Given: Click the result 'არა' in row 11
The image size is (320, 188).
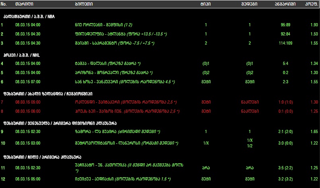Looking at the screenshot, I should tap(250, 168).
